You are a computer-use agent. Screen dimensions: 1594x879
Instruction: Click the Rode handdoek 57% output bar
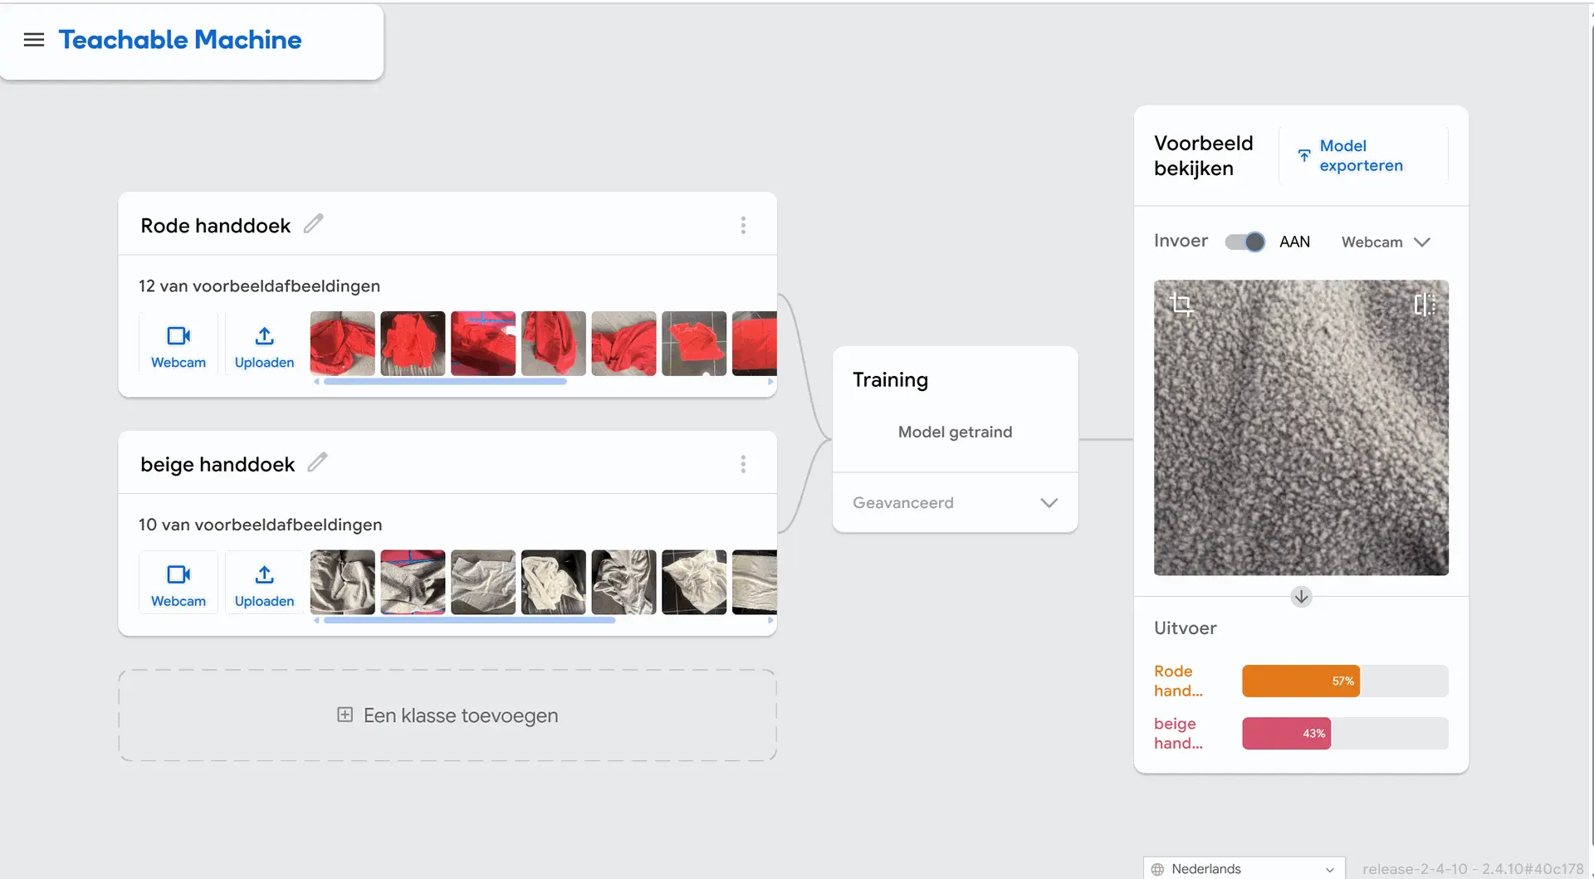tap(1345, 681)
